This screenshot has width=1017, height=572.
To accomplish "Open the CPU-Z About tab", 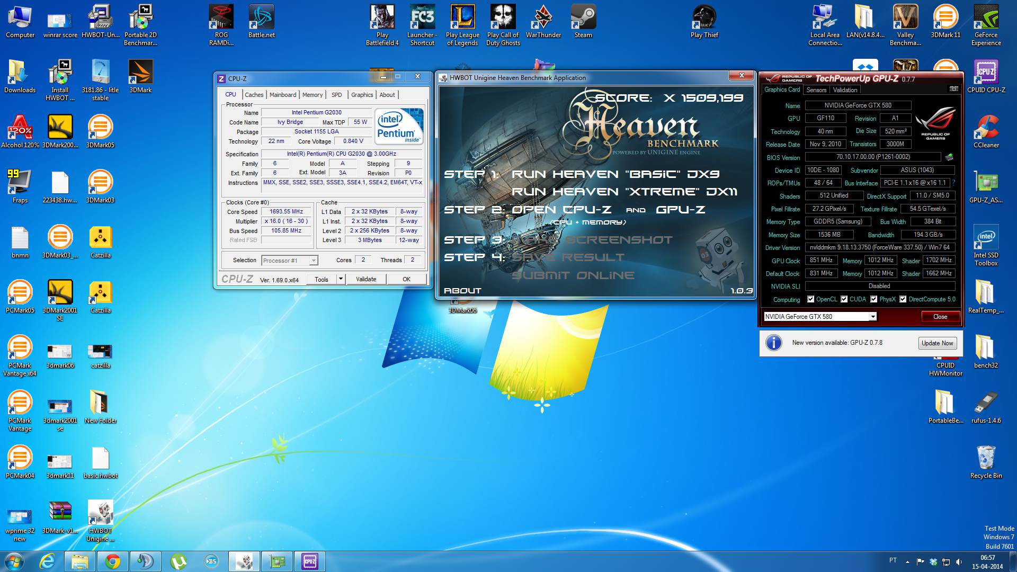I will coord(387,95).
